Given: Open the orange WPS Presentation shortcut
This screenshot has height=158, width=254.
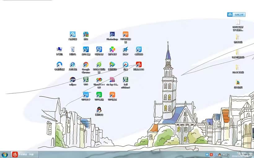Looking at the screenshot, I should 112,95.
